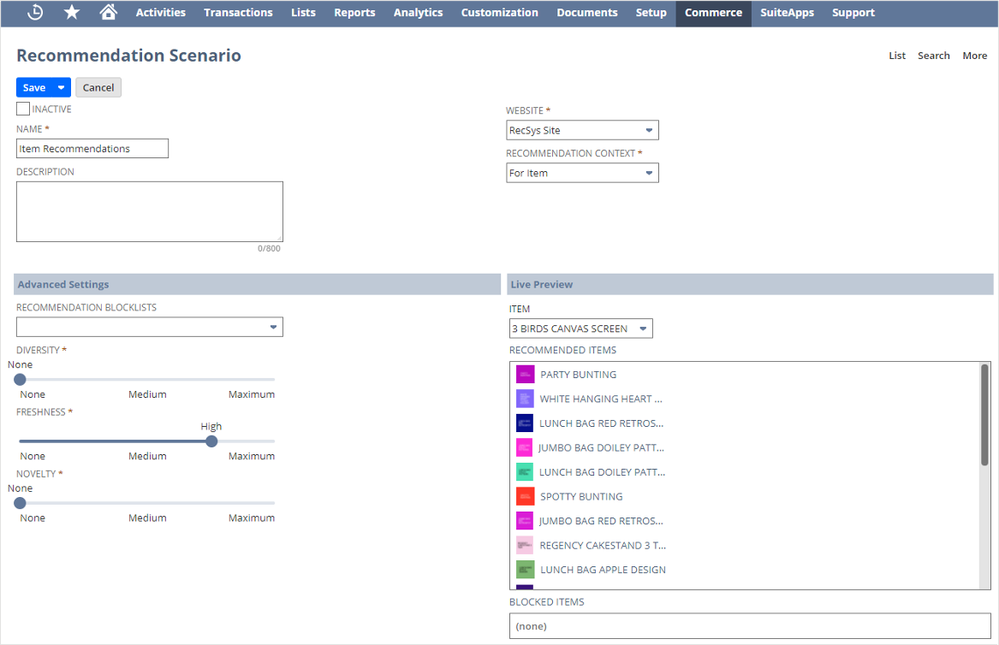Click the Advanced Settings section header

coord(258,285)
